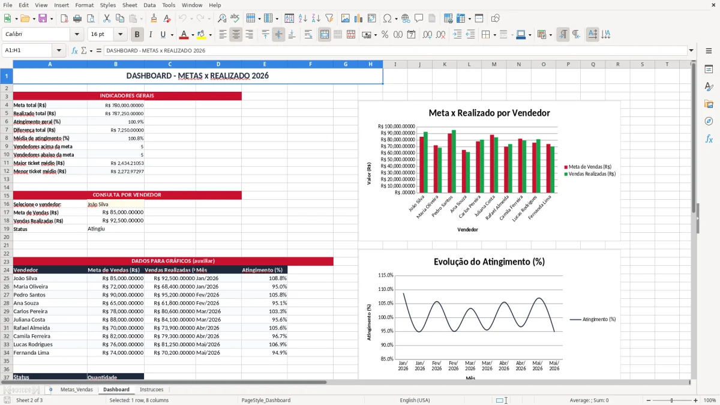
Task: Toggle Print Preview icon
Action: tap(90, 19)
